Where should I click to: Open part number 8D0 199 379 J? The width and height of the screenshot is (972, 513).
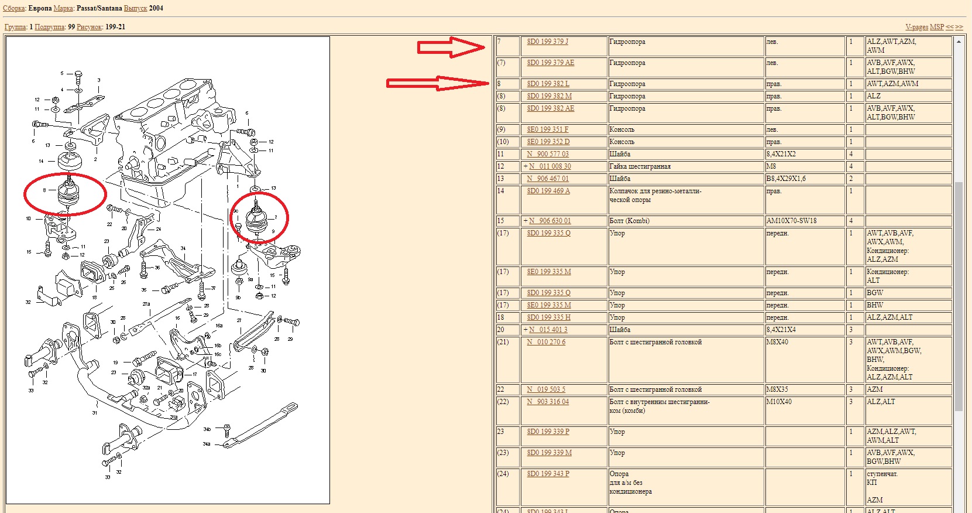click(547, 42)
